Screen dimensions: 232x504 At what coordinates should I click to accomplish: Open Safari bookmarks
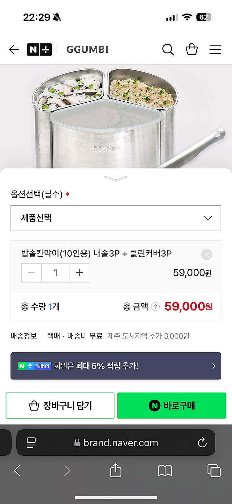(165, 471)
